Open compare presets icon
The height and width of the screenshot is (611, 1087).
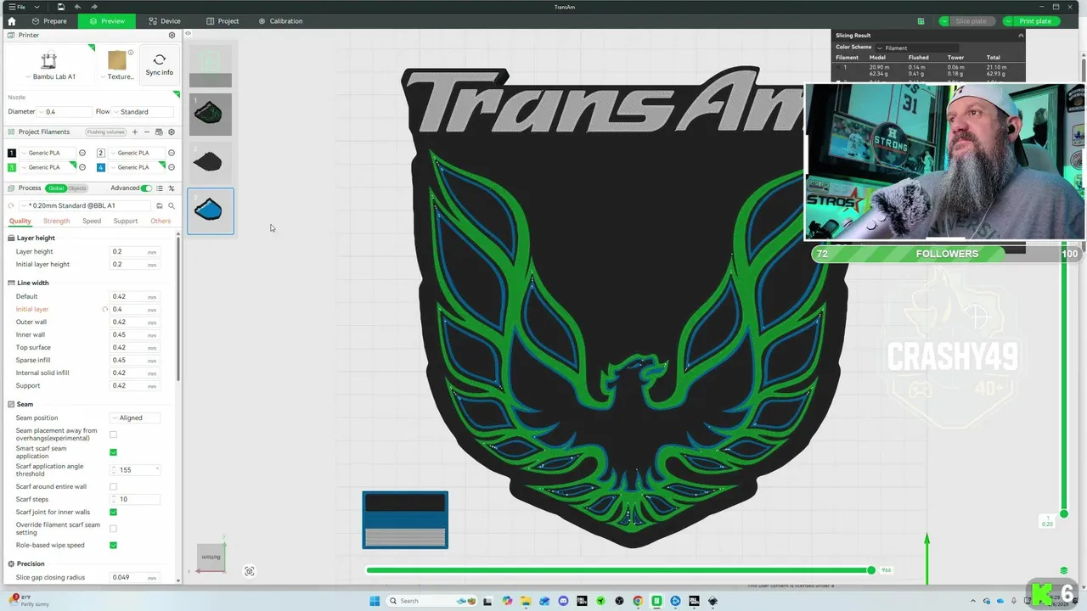pos(172,188)
